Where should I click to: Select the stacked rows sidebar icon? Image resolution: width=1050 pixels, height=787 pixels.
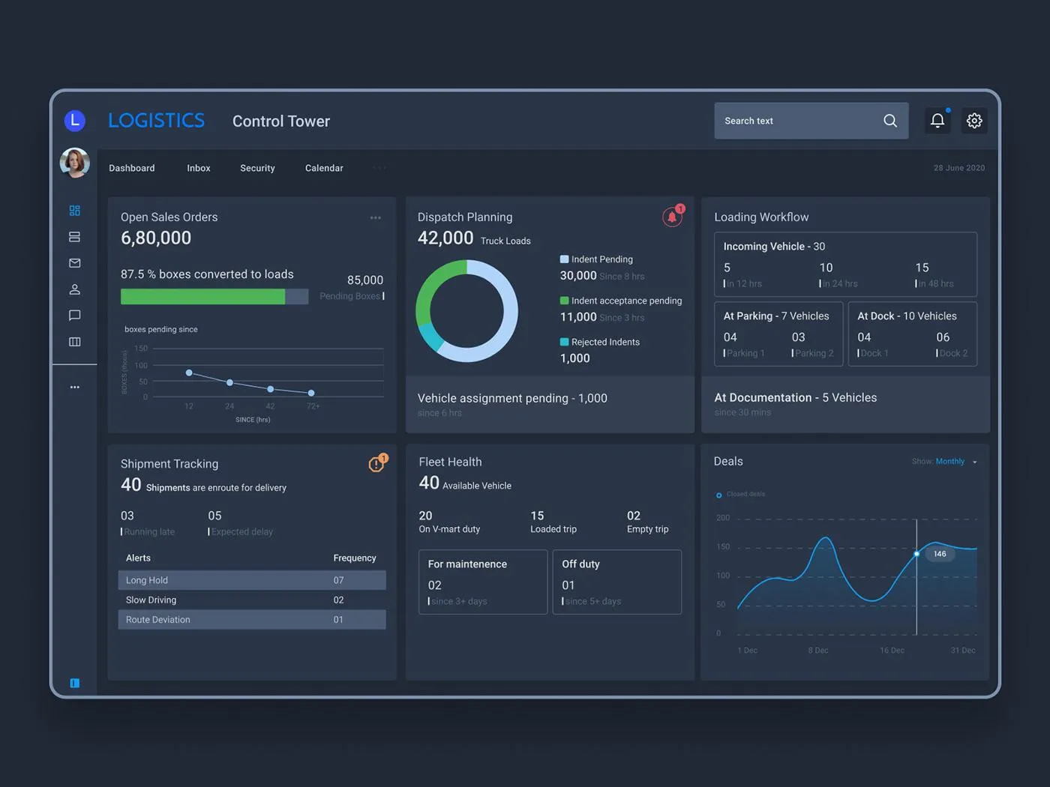pos(74,237)
